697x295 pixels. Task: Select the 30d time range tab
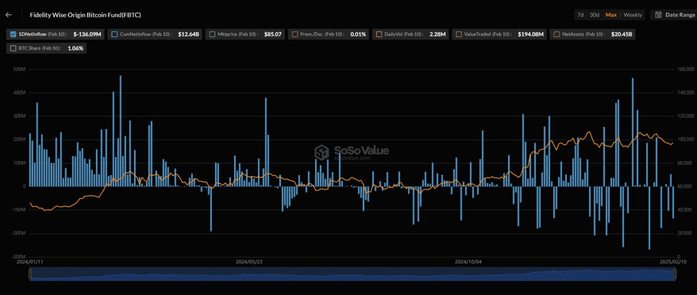click(x=595, y=15)
